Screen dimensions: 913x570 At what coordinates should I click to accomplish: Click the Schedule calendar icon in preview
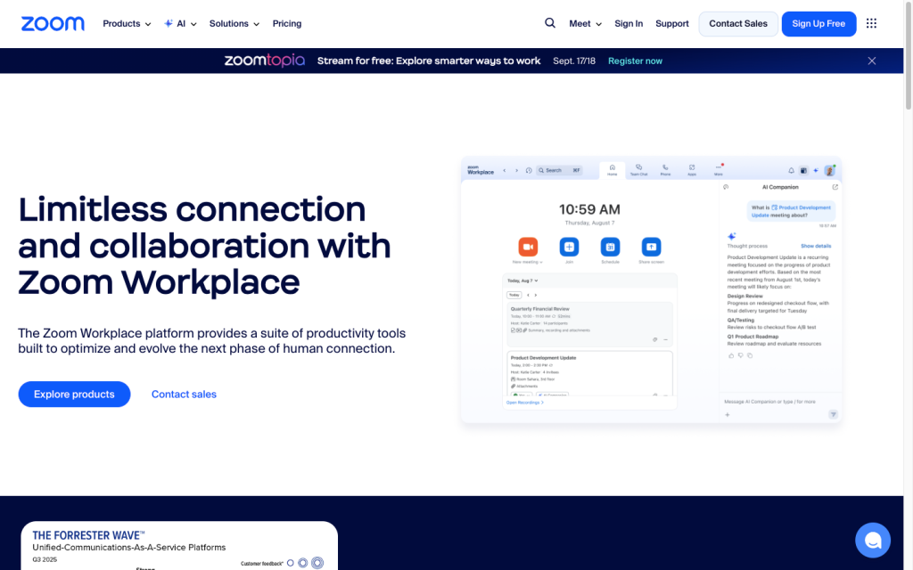(610, 246)
